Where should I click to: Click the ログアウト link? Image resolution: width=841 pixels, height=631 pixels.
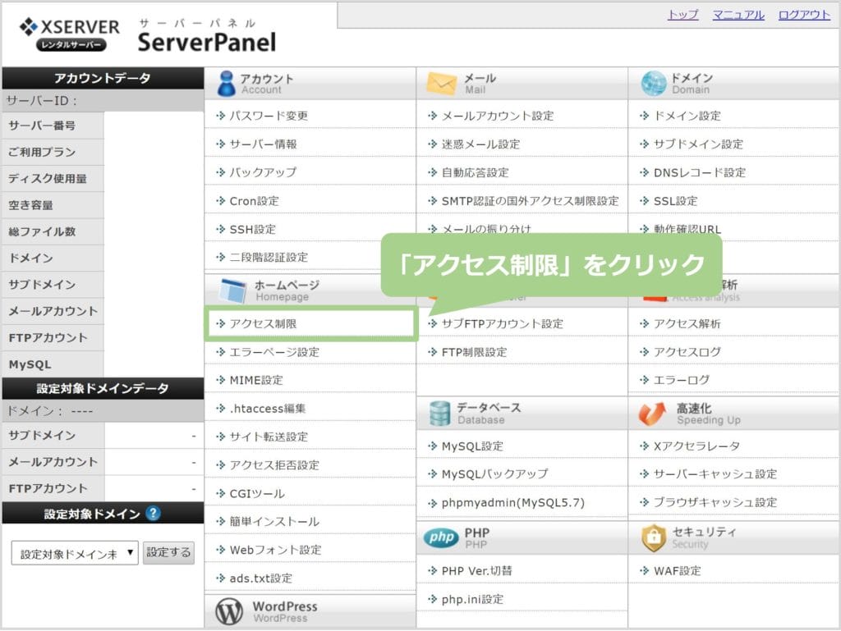coord(803,15)
